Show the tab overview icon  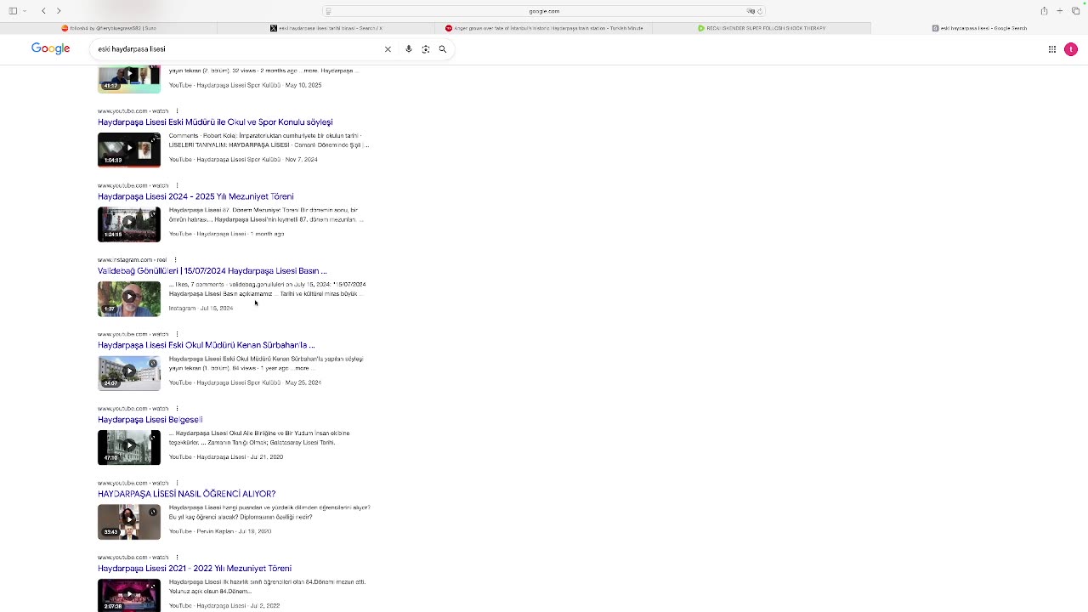pos(1076,11)
